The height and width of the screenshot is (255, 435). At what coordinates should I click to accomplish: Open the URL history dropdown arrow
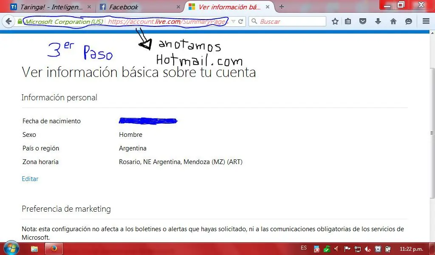pos(233,21)
